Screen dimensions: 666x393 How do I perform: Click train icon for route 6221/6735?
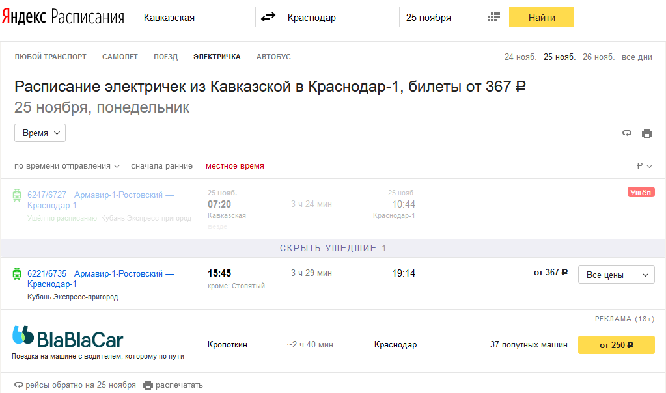[17, 274]
